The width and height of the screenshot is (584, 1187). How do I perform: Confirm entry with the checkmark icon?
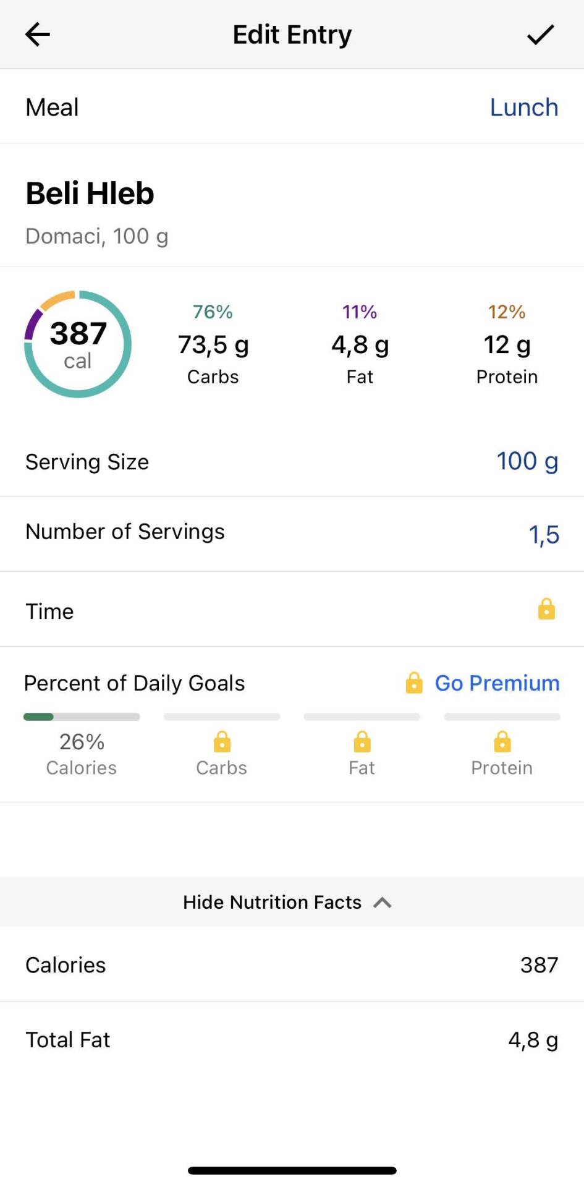coord(540,35)
